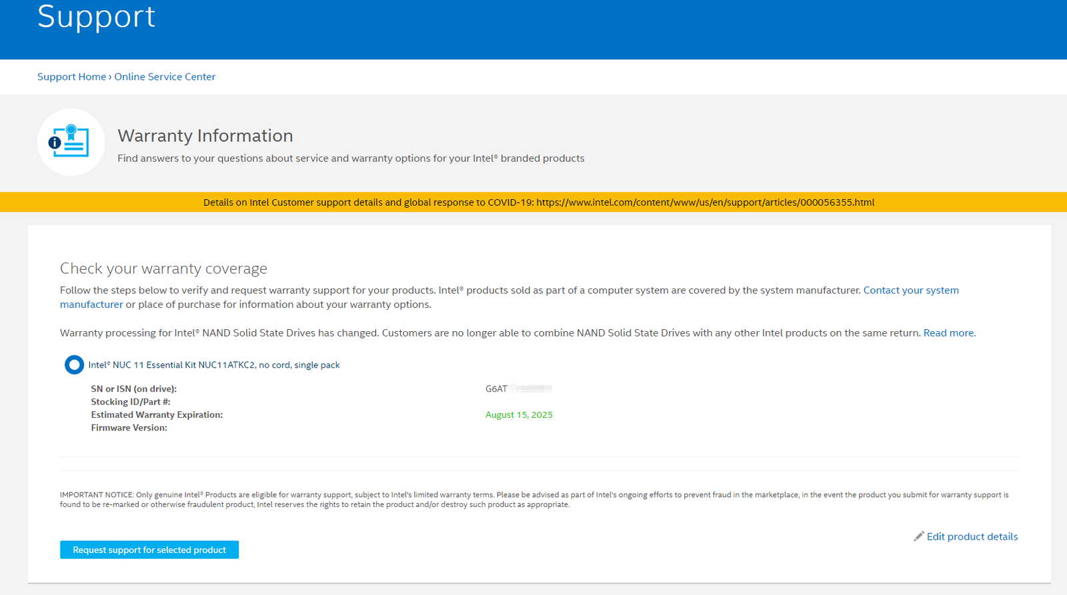
Task: Click the pencil icon beside Edit product details
Action: 919,536
